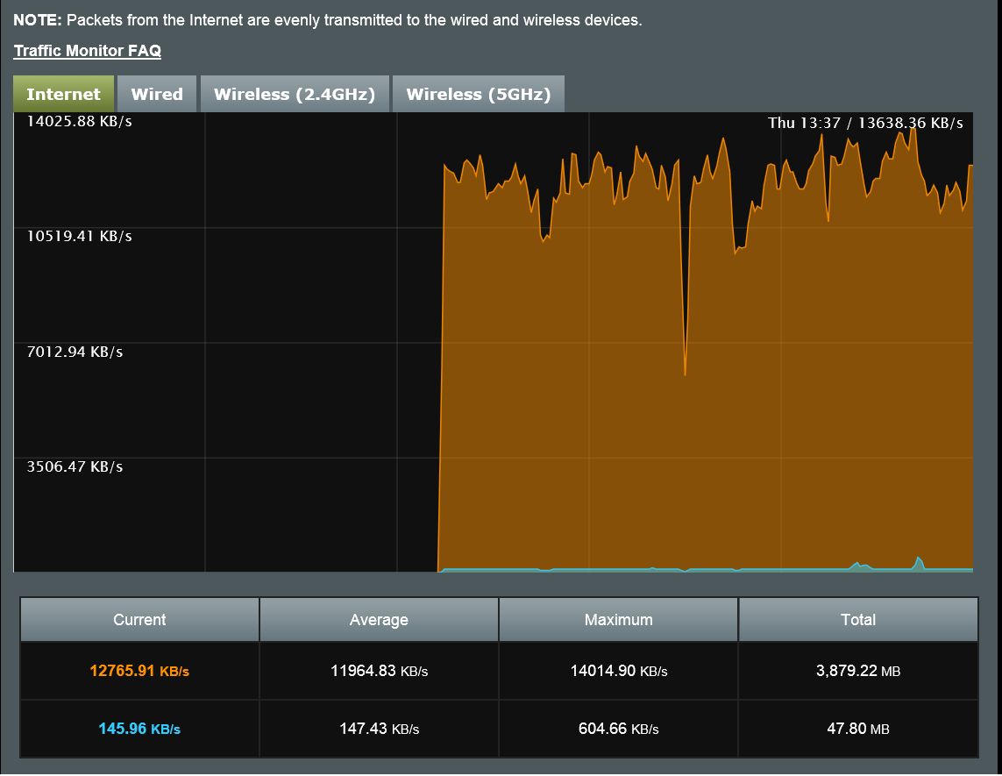The image size is (1002, 776).
Task: Switch to the Wired tab
Action: pos(157,94)
